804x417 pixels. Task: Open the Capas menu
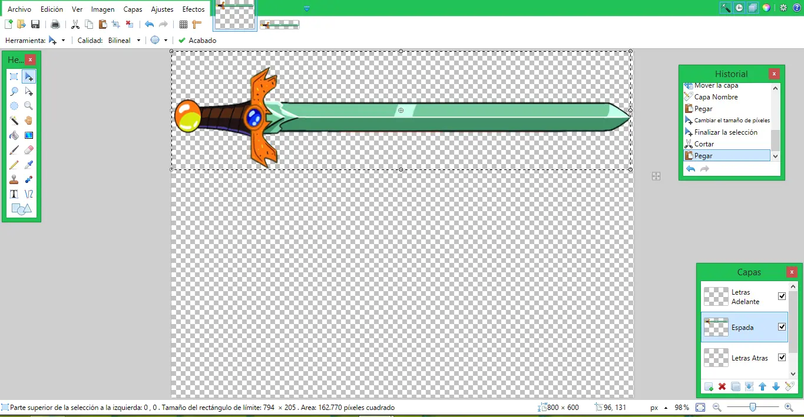pos(133,9)
